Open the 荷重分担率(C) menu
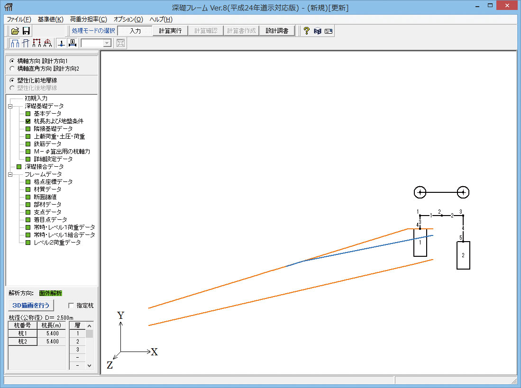This screenshot has height=388, width=521. [88, 19]
